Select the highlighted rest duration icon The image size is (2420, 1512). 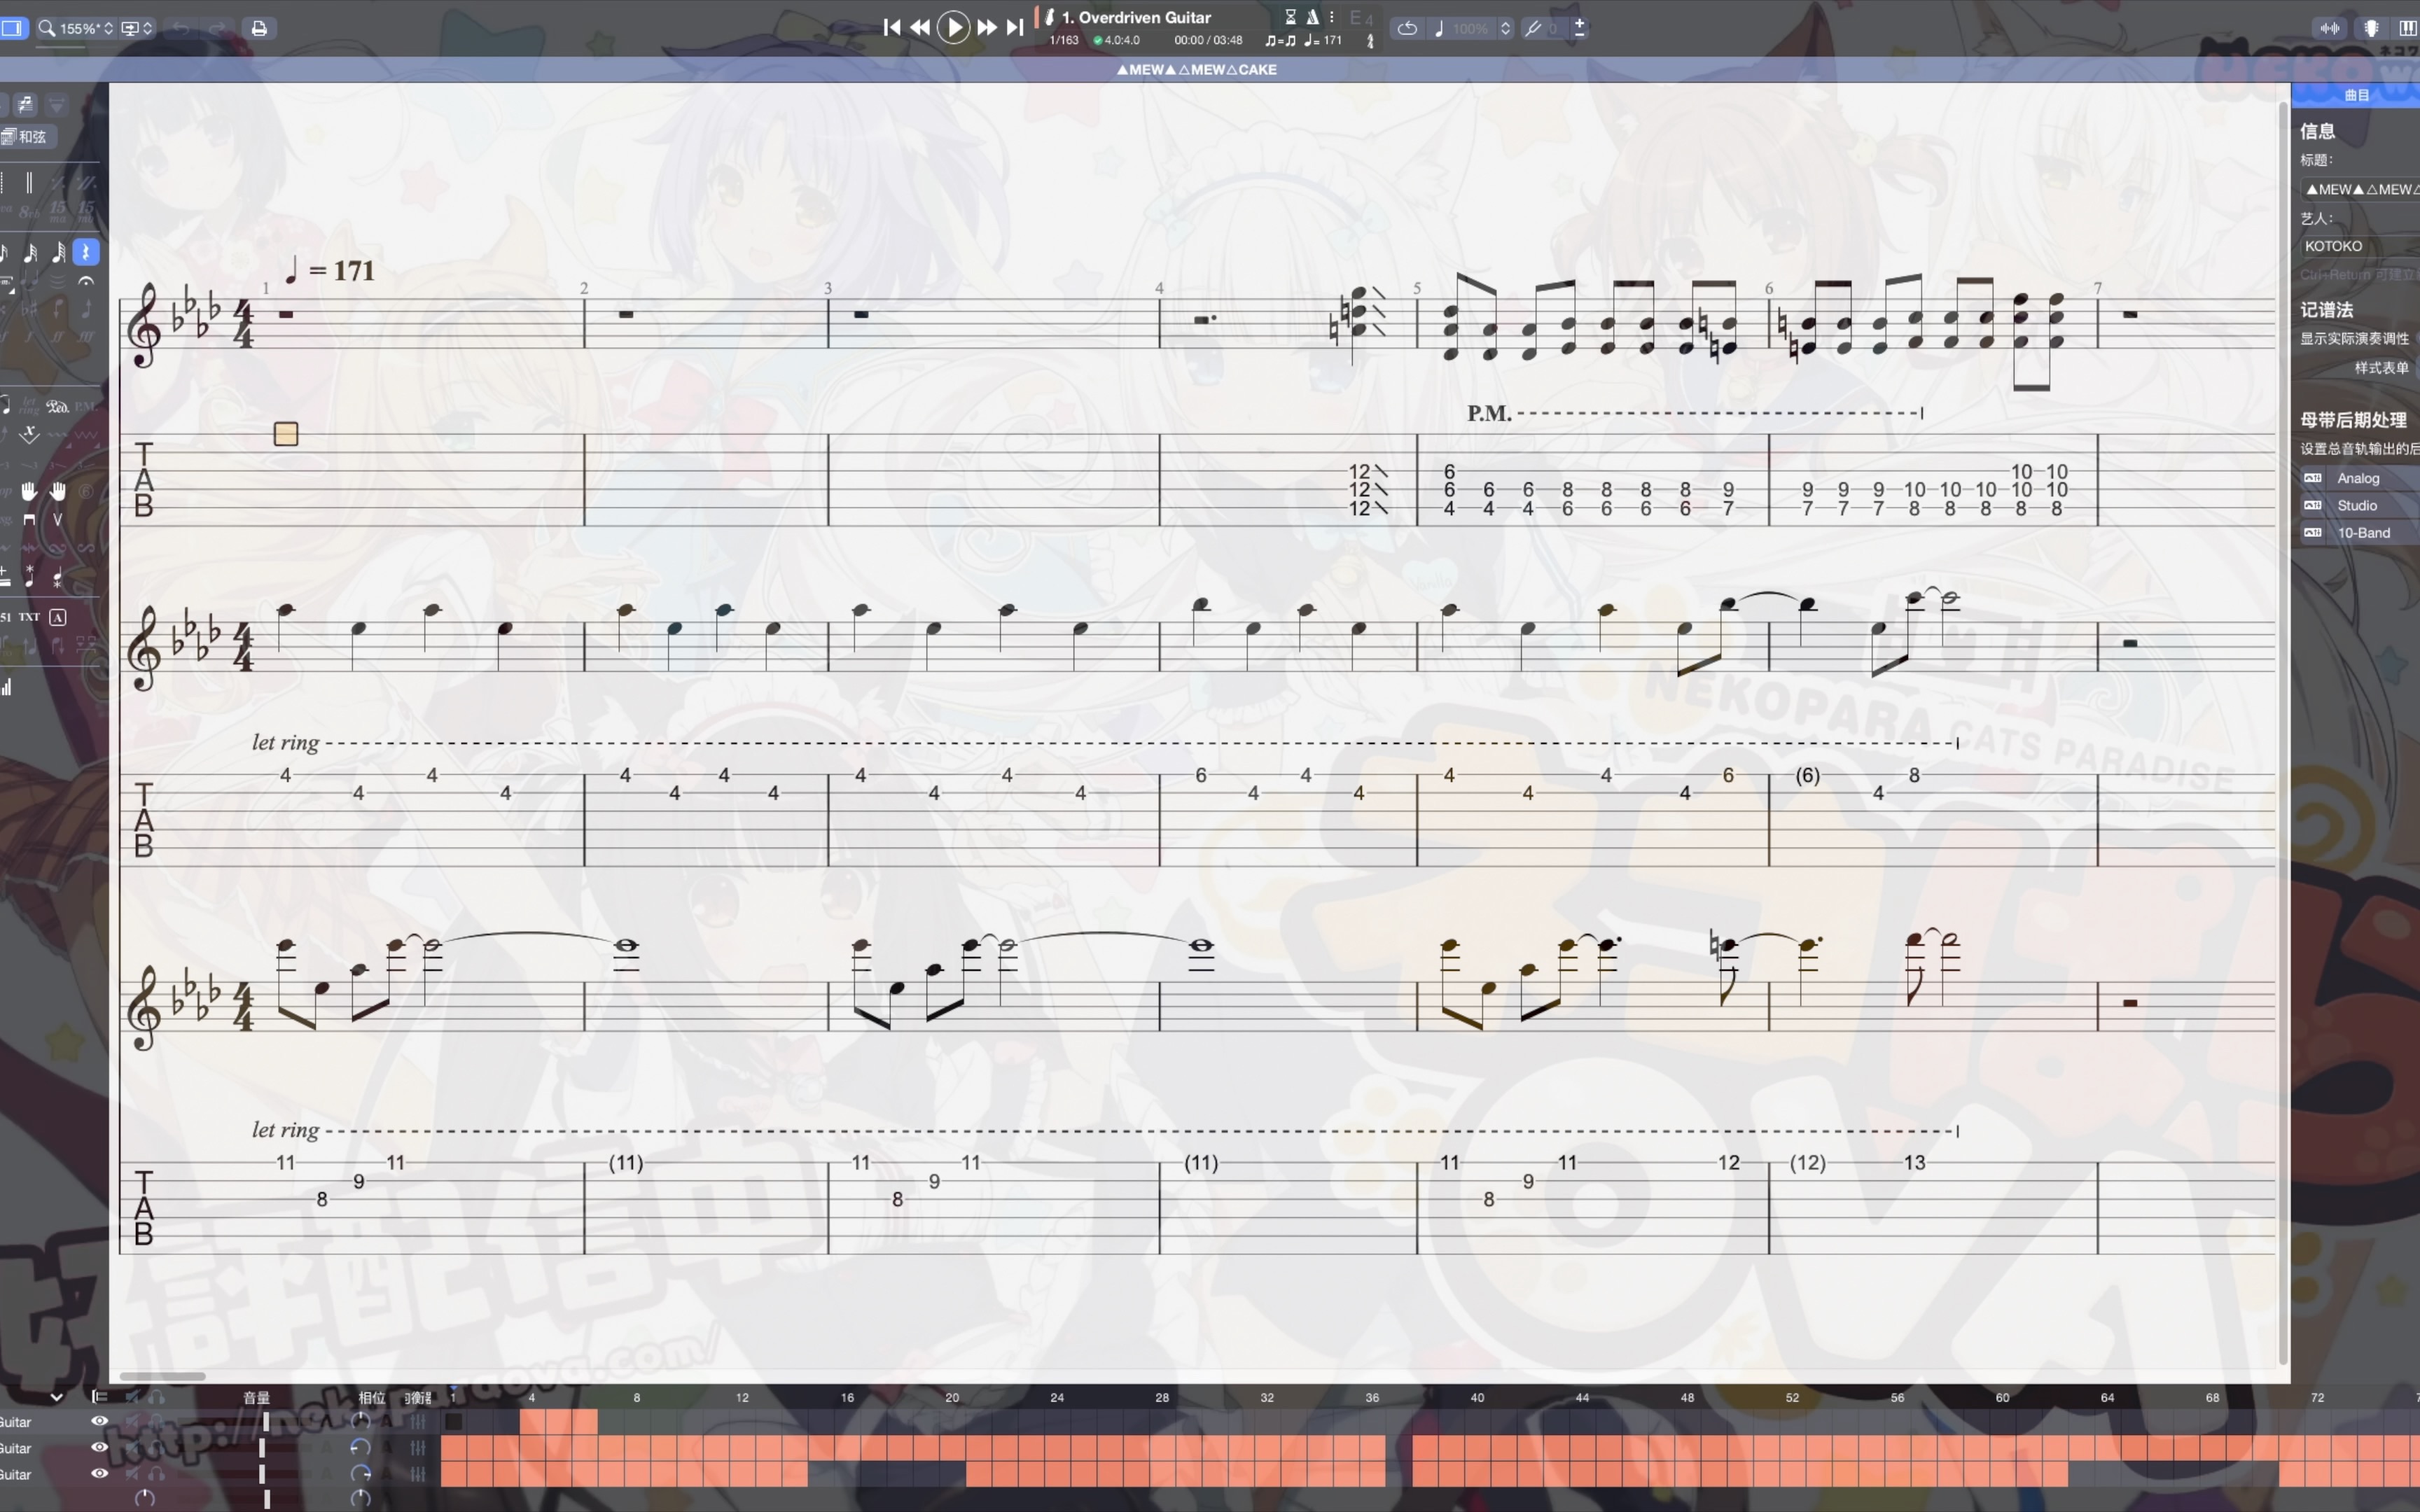click(85, 252)
